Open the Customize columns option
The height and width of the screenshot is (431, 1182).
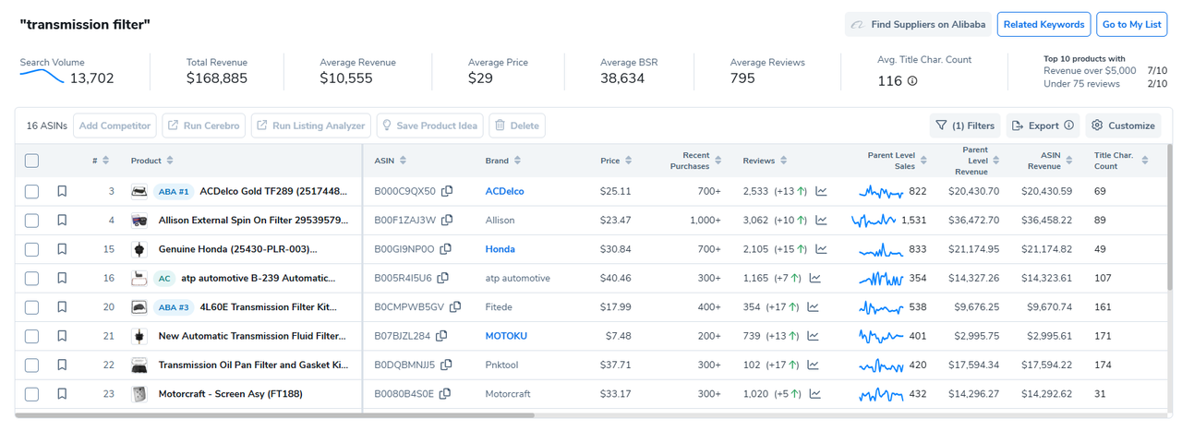tap(1123, 126)
